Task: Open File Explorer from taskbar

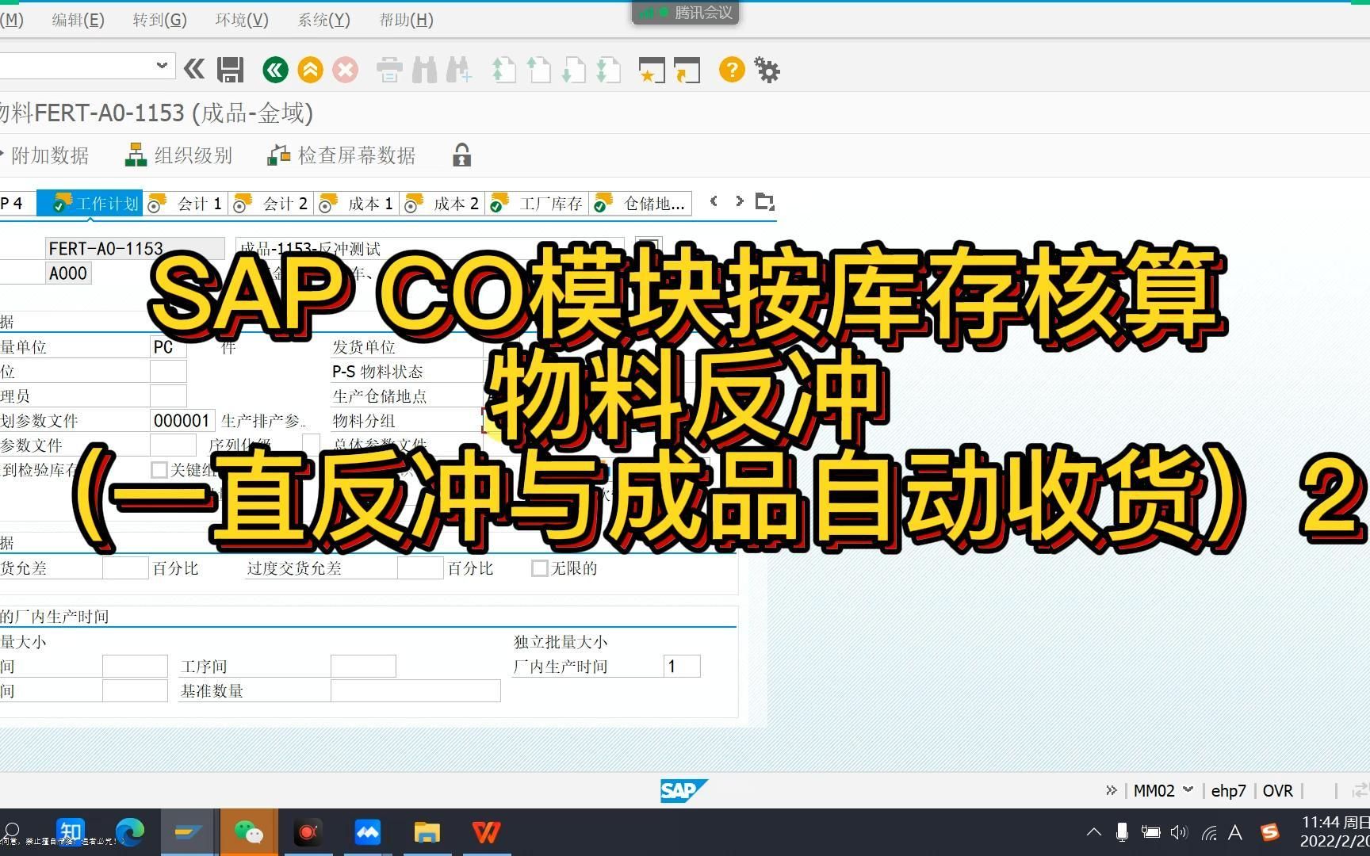Action: click(x=427, y=832)
